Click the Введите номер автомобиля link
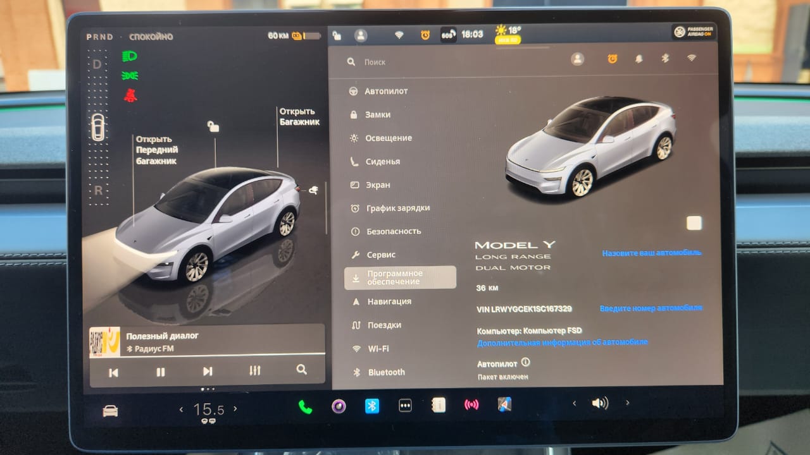This screenshot has height=455, width=810. click(651, 308)
